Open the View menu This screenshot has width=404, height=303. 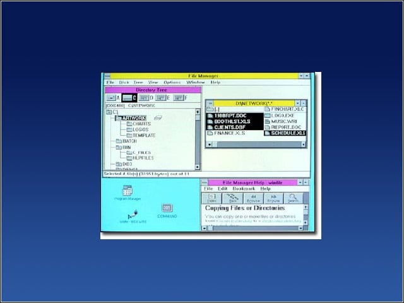point(153,83)
